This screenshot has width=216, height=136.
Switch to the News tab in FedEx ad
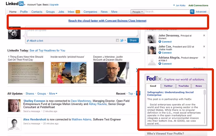[x=199, y=86]
